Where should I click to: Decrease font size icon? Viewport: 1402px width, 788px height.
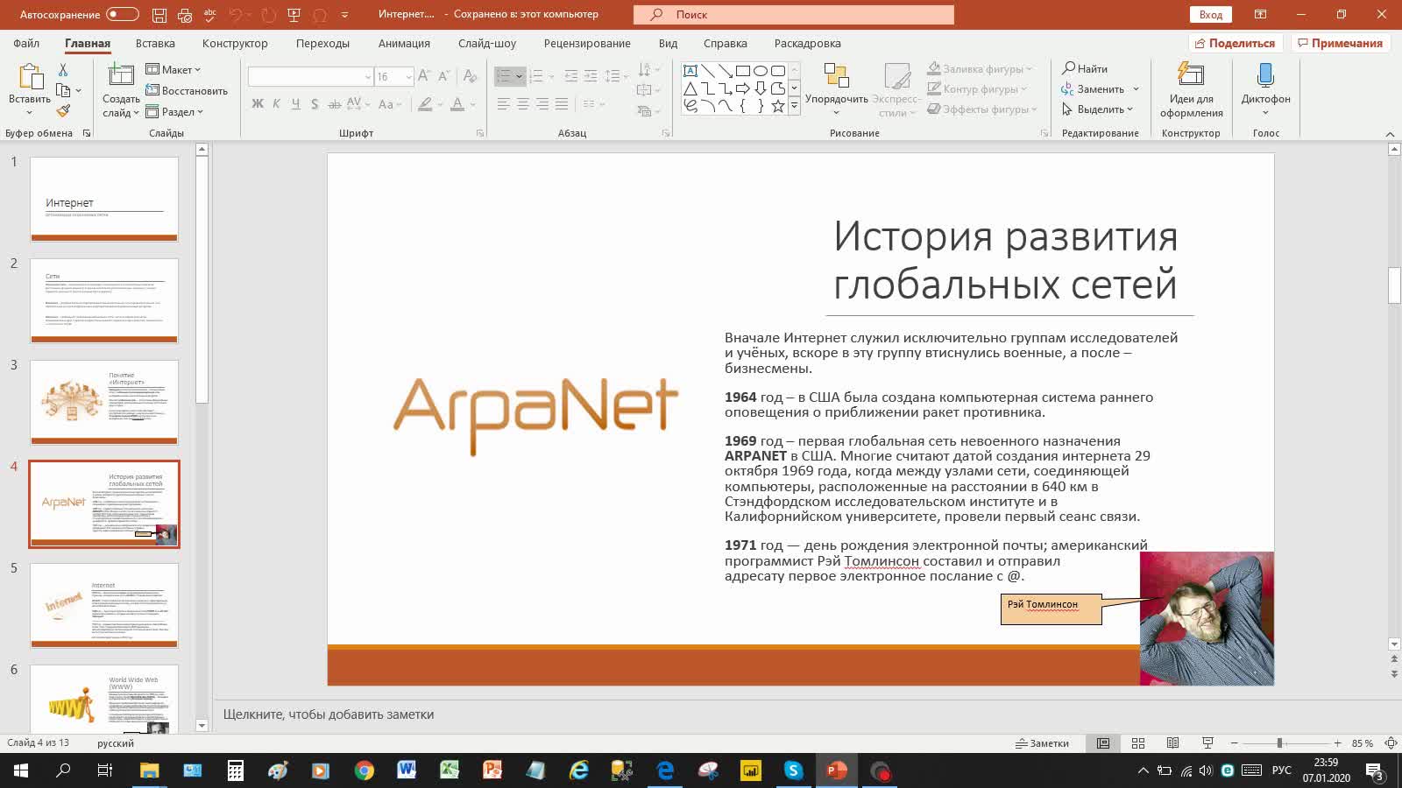point(444,77)
